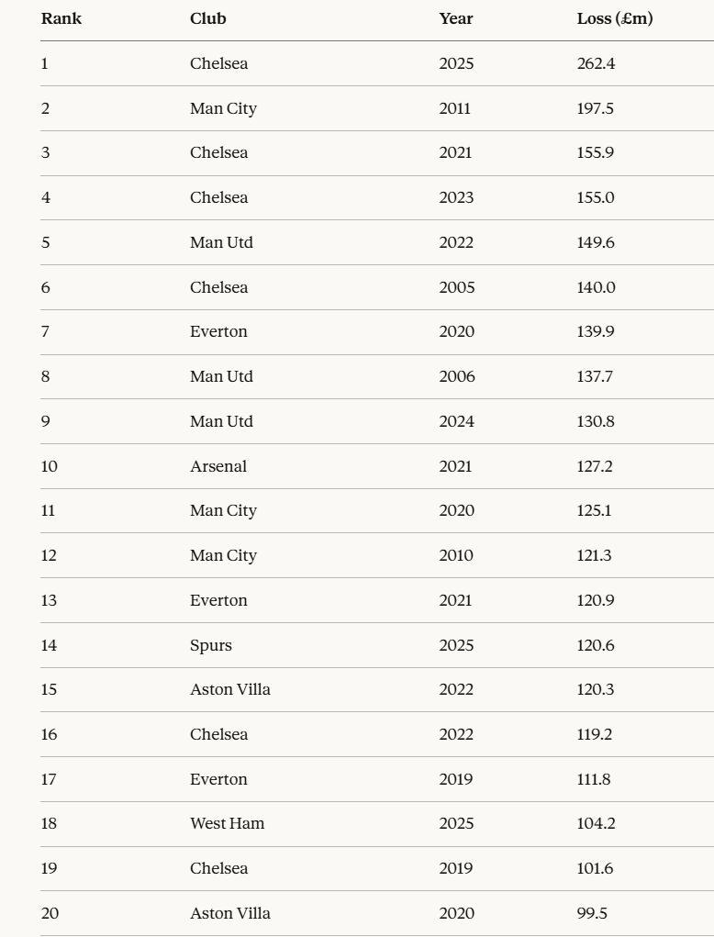Image resolution: width=714 pixels, height=937 pixels.
Task: Click the Club column header
Action: pyautogui.click(x=208, y=18)
